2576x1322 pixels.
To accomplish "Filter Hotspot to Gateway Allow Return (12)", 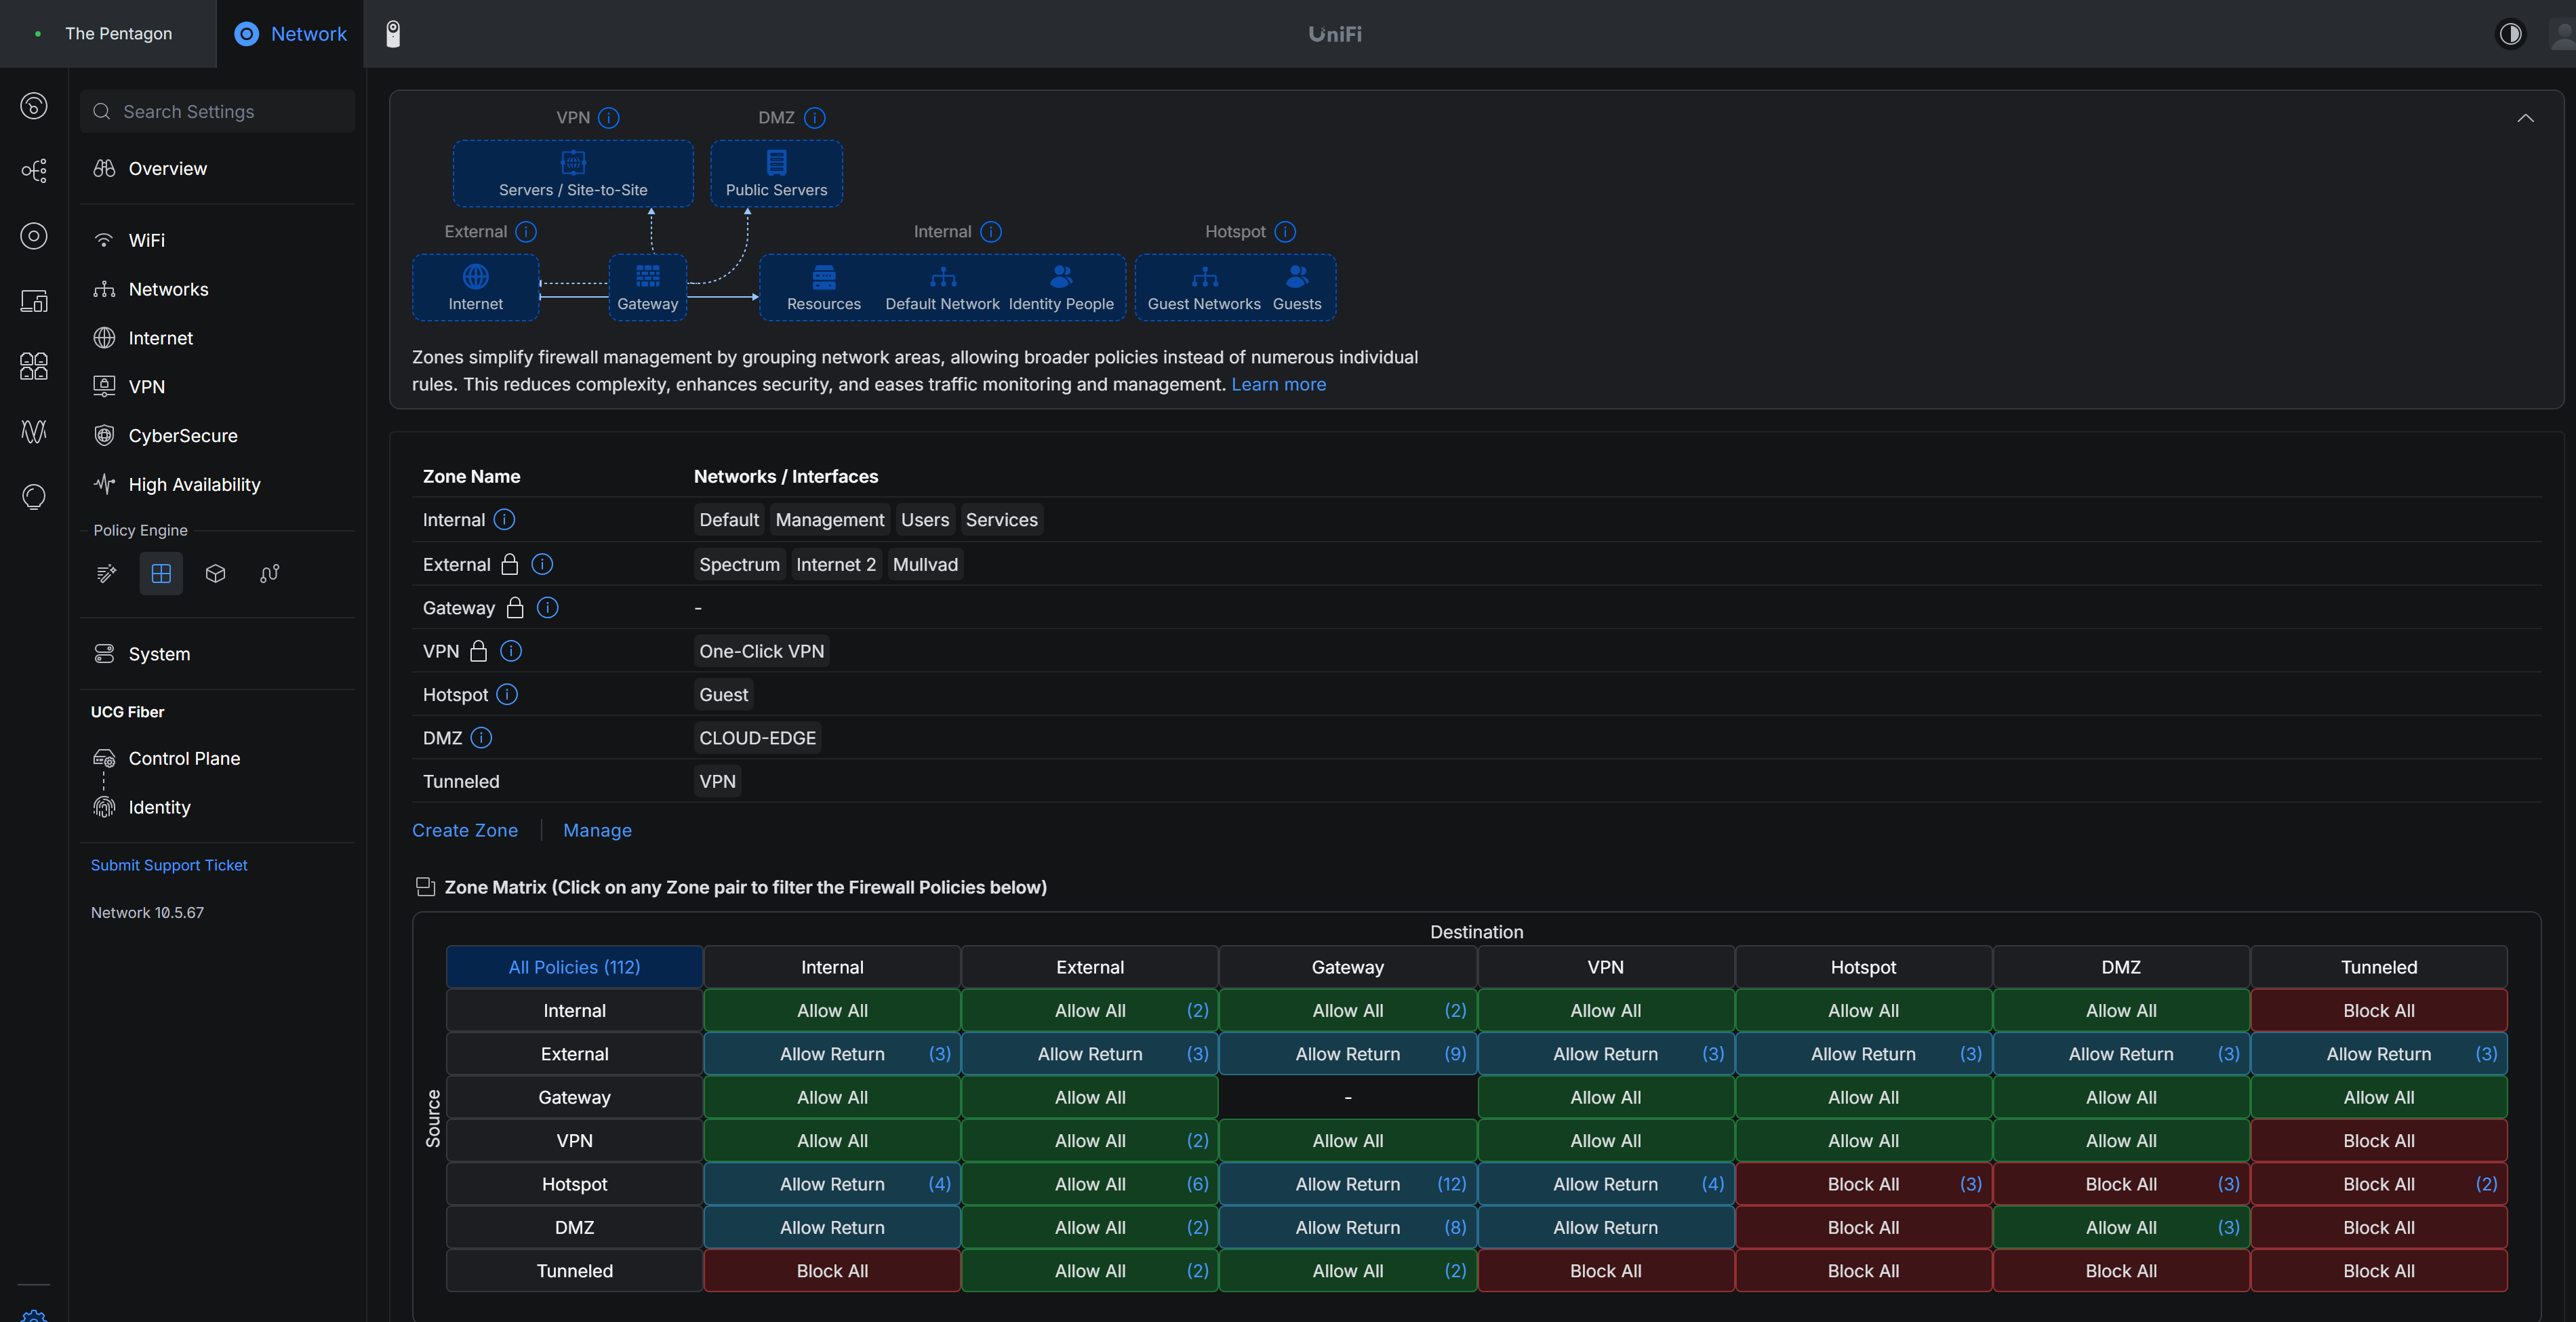I will (x=1348, y=1184).
